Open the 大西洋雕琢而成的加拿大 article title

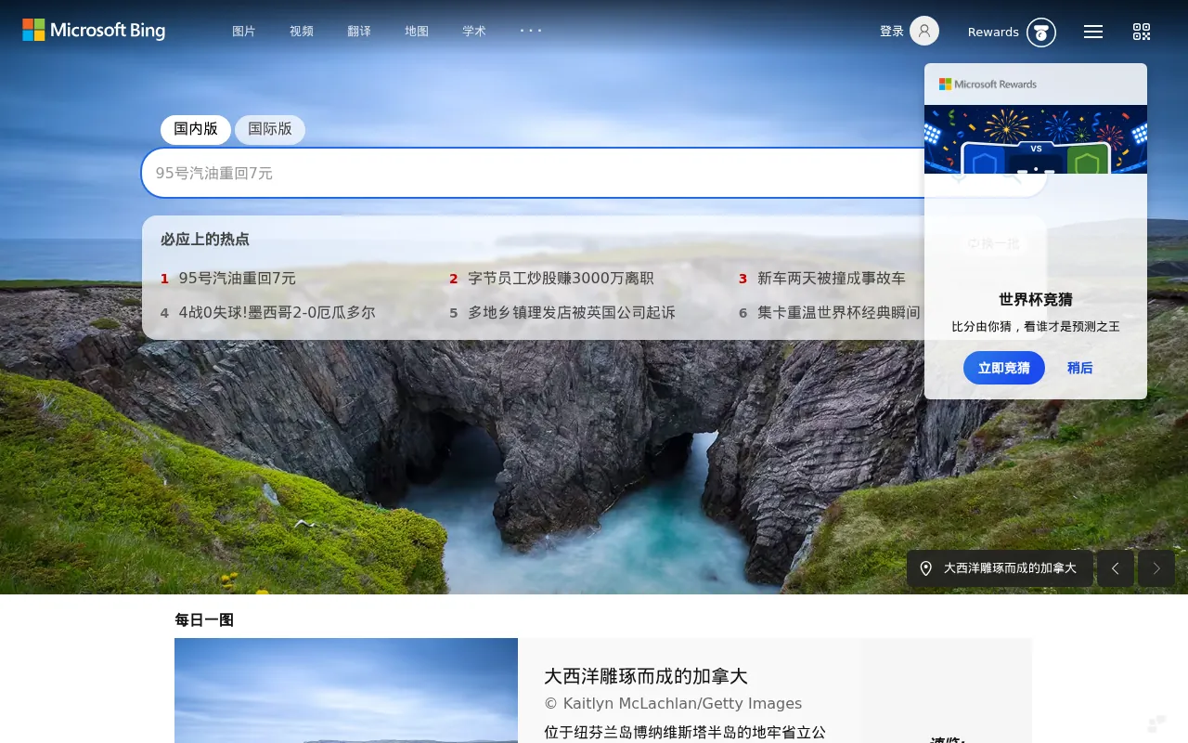point(646,676)
